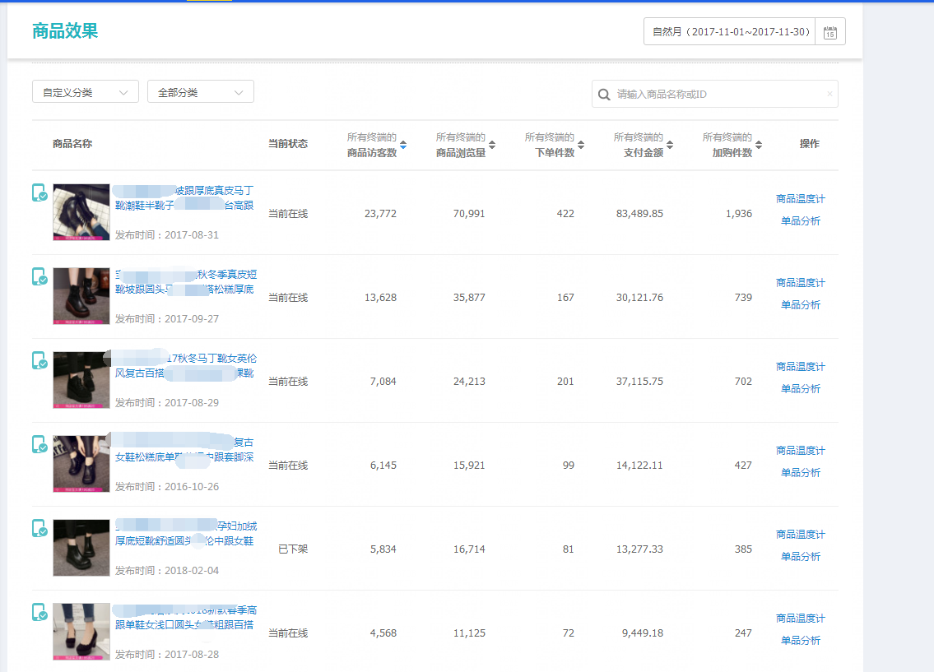934x672 pixels.
Task: Open the 自然月 date range selector
Action: (x=730, y=32)
